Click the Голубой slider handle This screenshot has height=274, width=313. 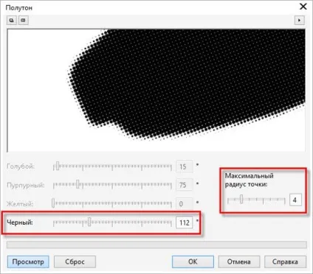tap(57, 166)
